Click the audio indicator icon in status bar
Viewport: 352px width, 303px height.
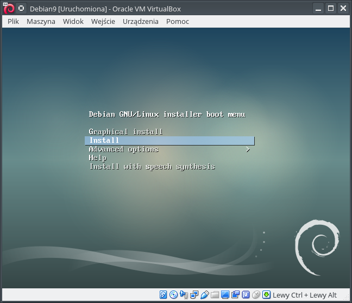pyautogui.click(x=184, y=295)
